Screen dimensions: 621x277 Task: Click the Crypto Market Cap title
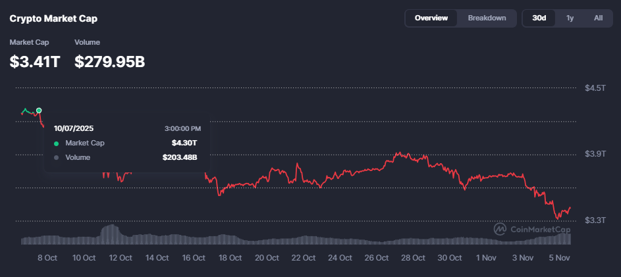(x=53, y=19)
